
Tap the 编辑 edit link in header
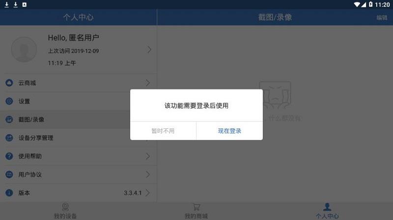tap(382, 18)
